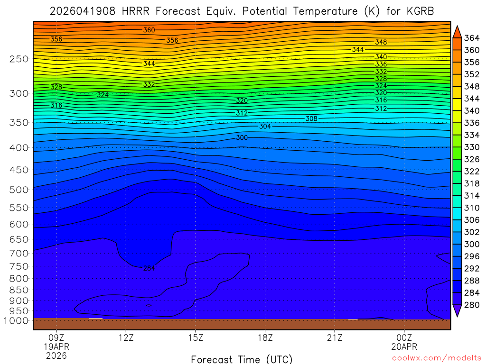Click the 1000 pressure level label

pyautogui.click(x=16, y=321)
